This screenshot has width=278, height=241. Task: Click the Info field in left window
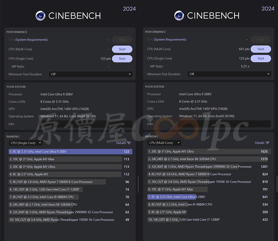tap(86, 124)
